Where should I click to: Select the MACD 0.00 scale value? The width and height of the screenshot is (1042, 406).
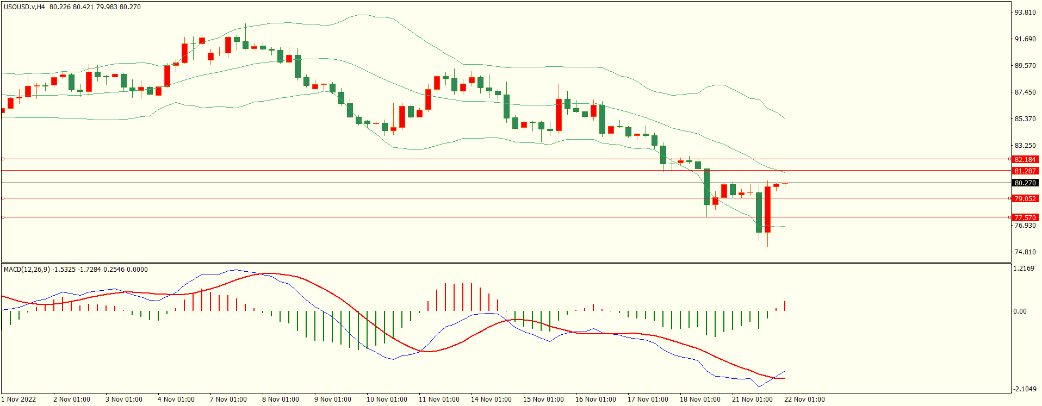[x=1020, y=311]
